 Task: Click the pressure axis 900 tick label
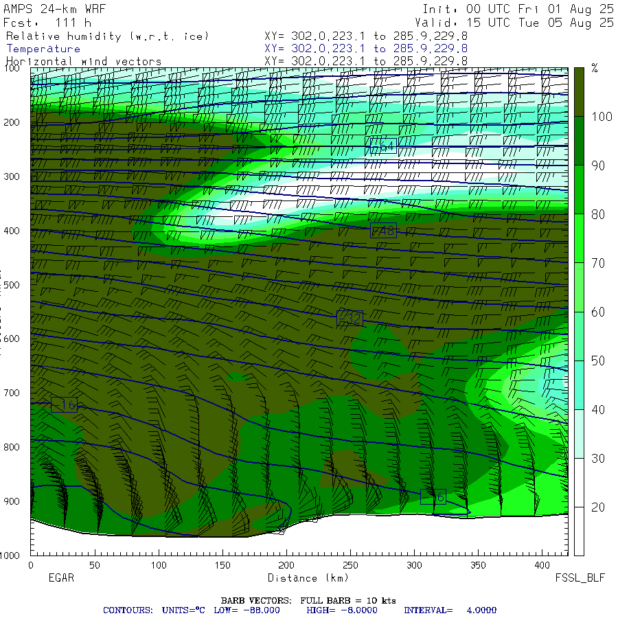coord(12,501)
